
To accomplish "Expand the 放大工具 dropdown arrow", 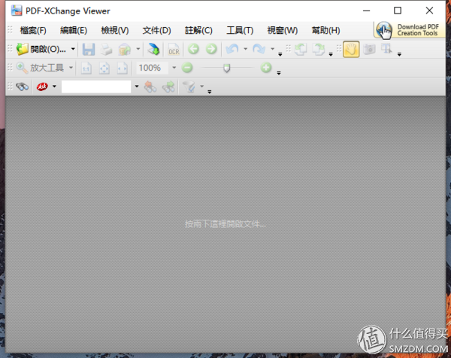I will [x=71, y=68].
